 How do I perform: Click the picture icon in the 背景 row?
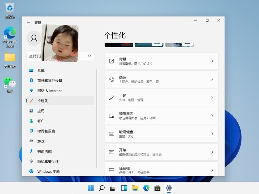tap(112, 61)
